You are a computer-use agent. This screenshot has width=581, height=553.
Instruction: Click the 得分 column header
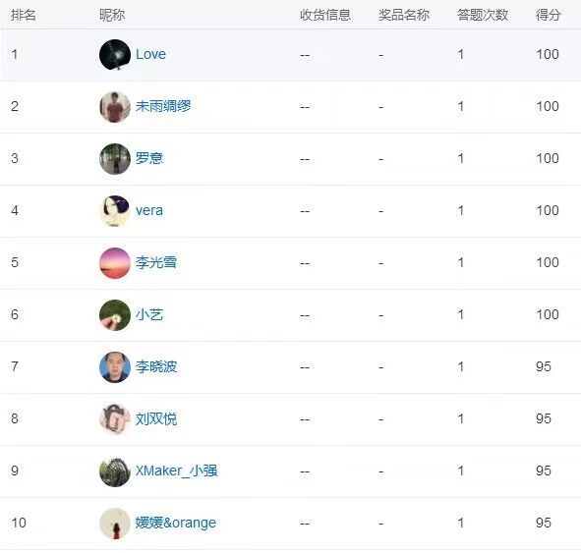(x=548, y=15)
